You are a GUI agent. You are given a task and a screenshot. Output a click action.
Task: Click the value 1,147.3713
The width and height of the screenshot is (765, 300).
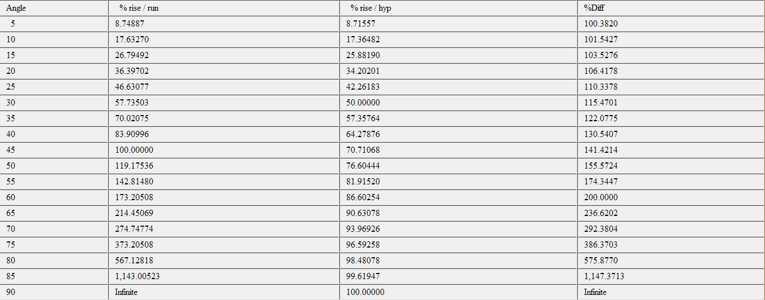[671, 276]
